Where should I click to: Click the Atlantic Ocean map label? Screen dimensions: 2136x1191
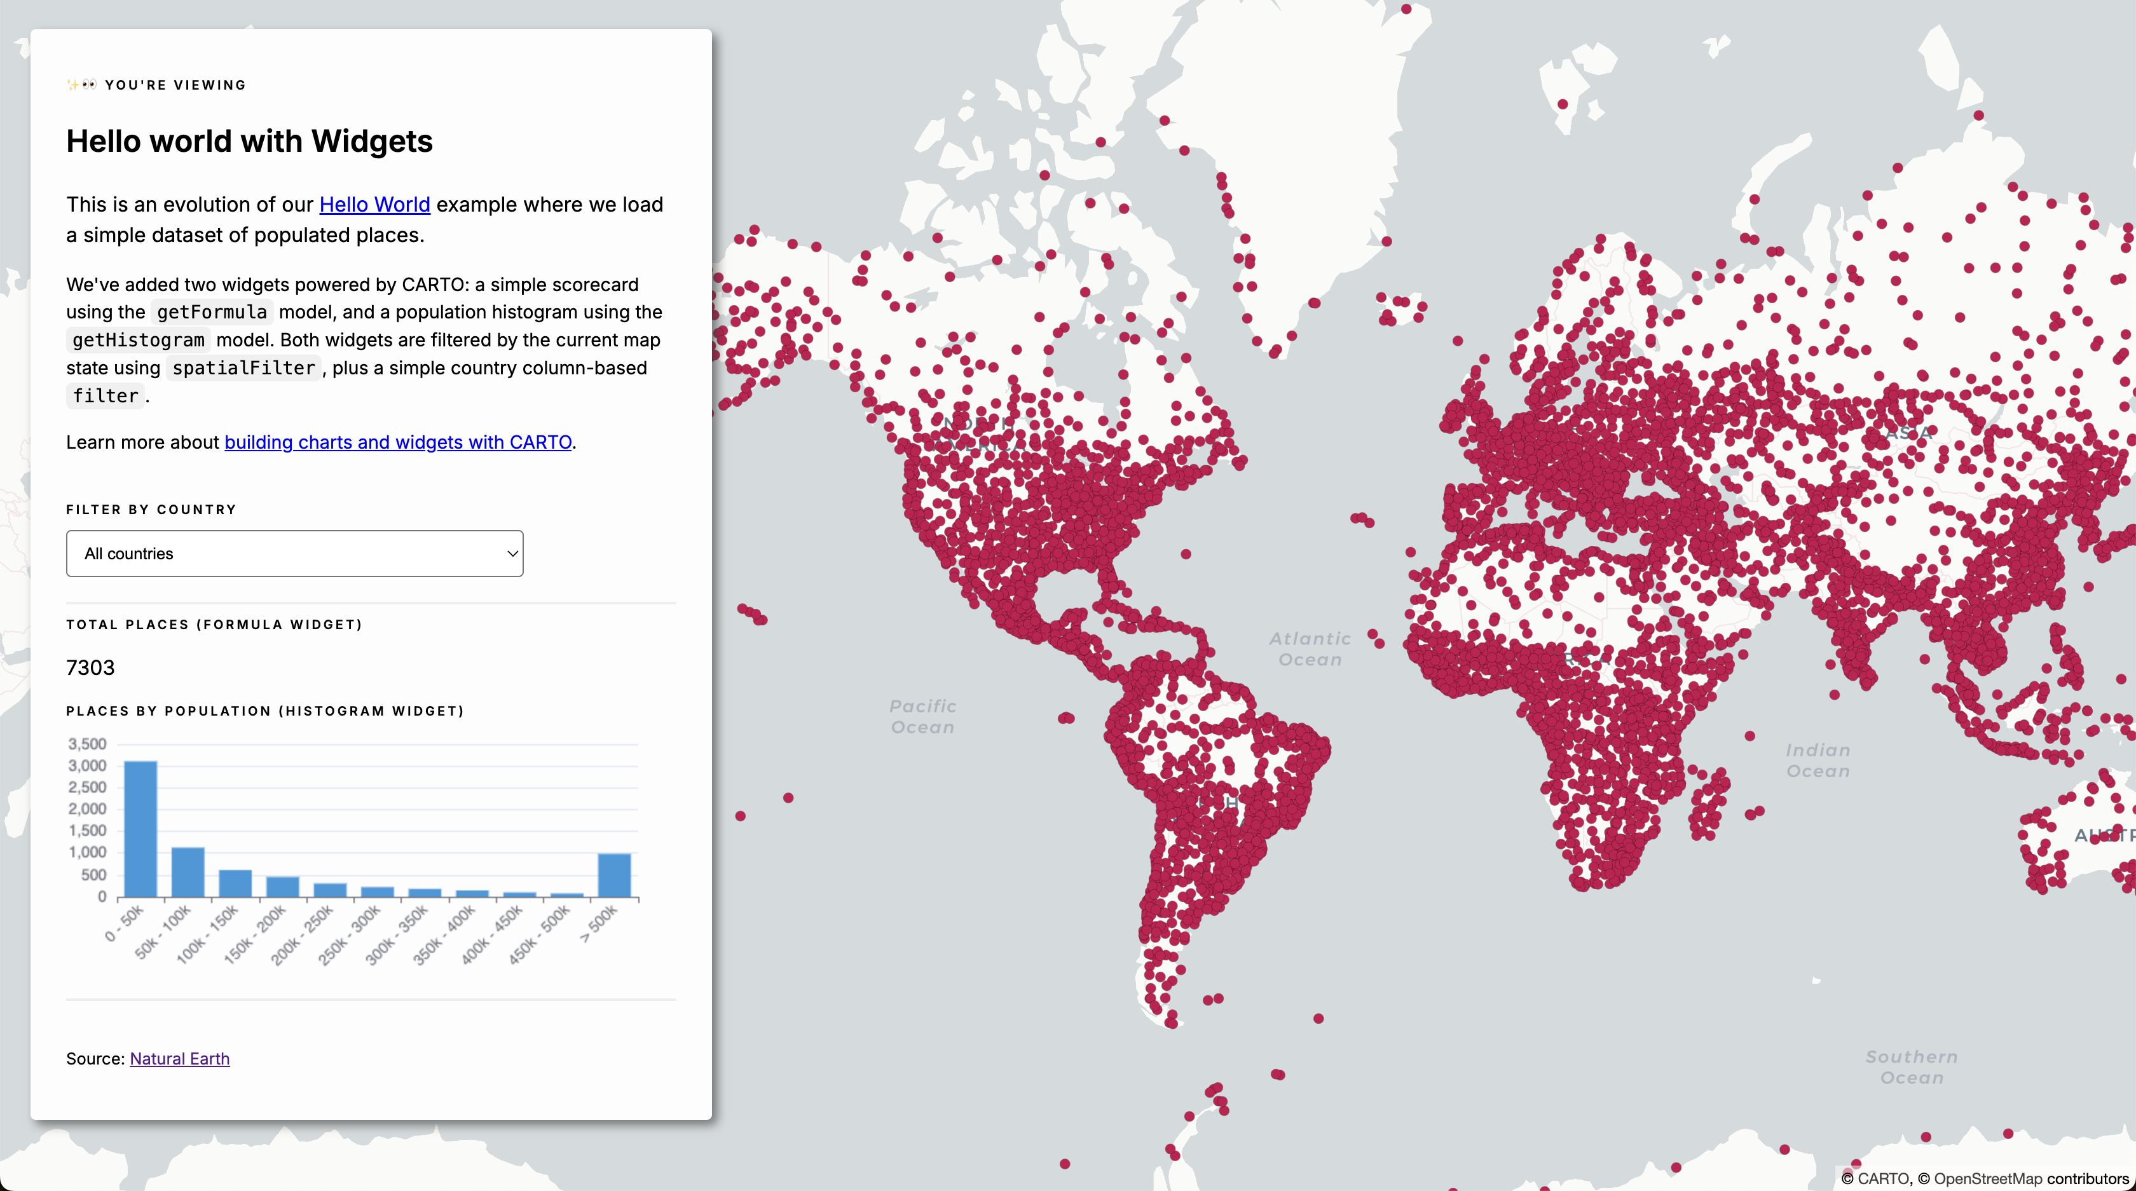point(1310,649)
